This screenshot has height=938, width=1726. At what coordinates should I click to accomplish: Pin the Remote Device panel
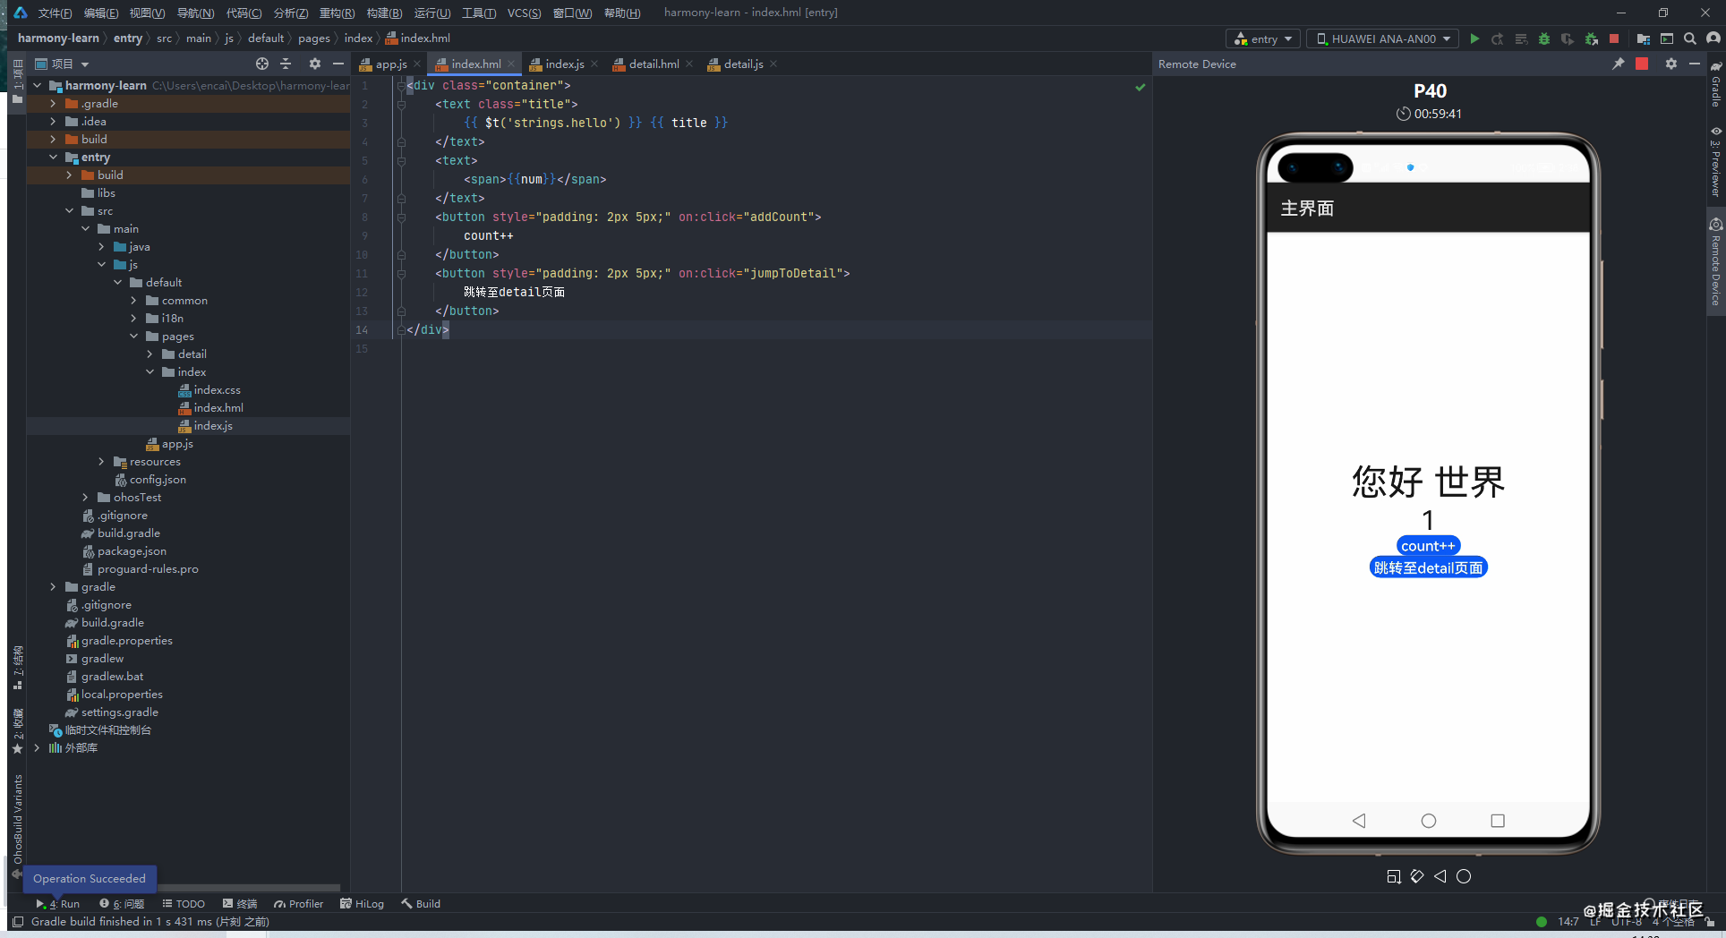pyautogui.click(x=1619, y=64)
